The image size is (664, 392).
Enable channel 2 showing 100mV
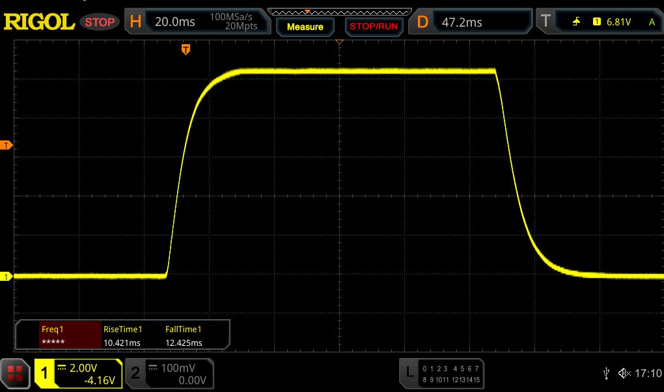169,373
